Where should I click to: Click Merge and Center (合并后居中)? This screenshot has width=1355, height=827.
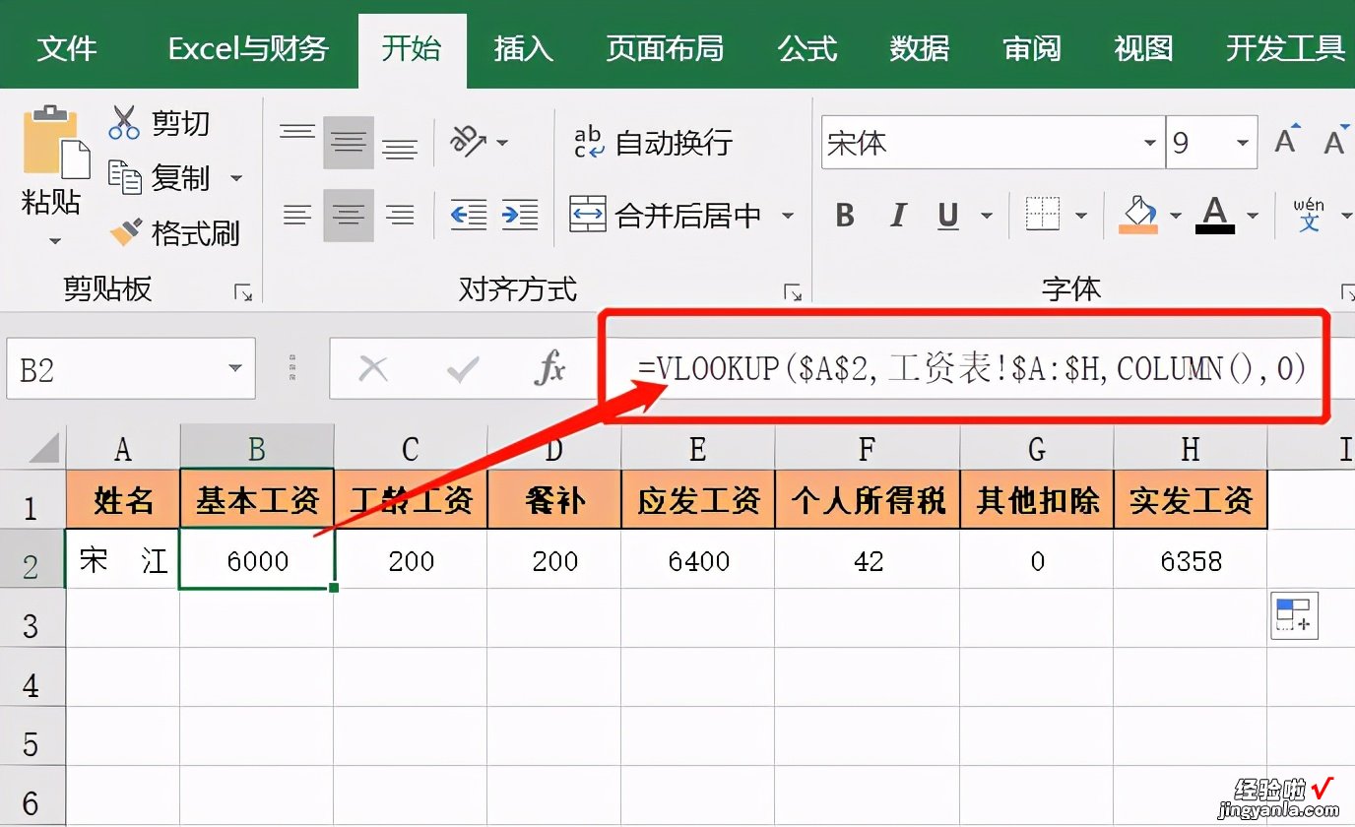[x=667, y=215]
